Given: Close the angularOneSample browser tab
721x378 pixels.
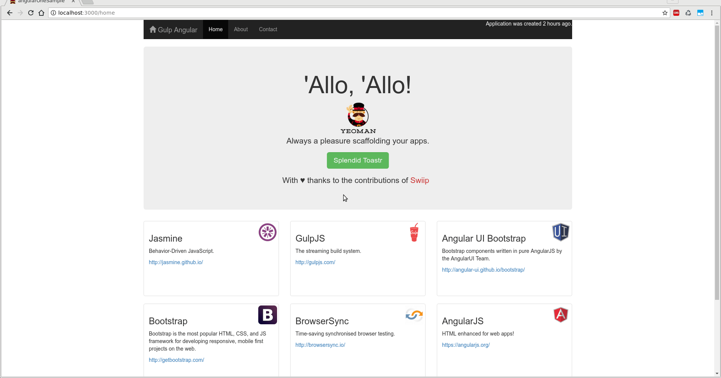Looking at the screenshot, I should (73, 2).
